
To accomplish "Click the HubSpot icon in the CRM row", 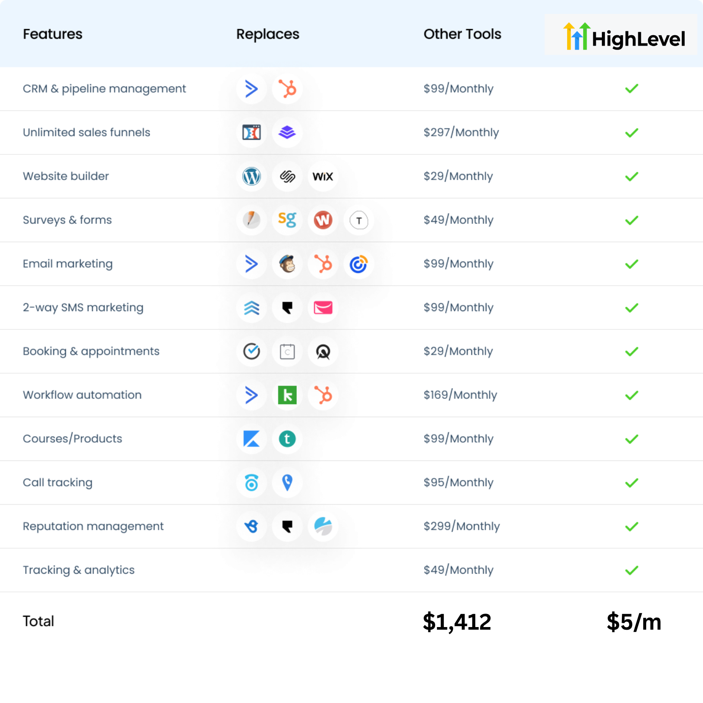I will click(287, 89).
